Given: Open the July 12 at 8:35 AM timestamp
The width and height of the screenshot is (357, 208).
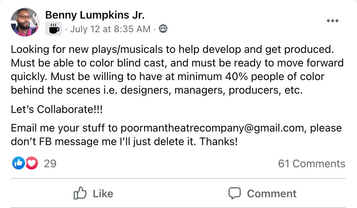Looking at the screenshot, I should 110,29.
